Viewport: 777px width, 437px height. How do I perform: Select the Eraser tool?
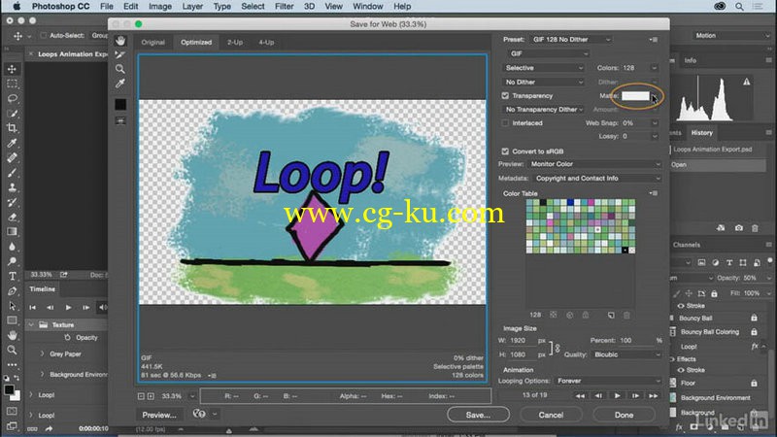pos(13,217)
